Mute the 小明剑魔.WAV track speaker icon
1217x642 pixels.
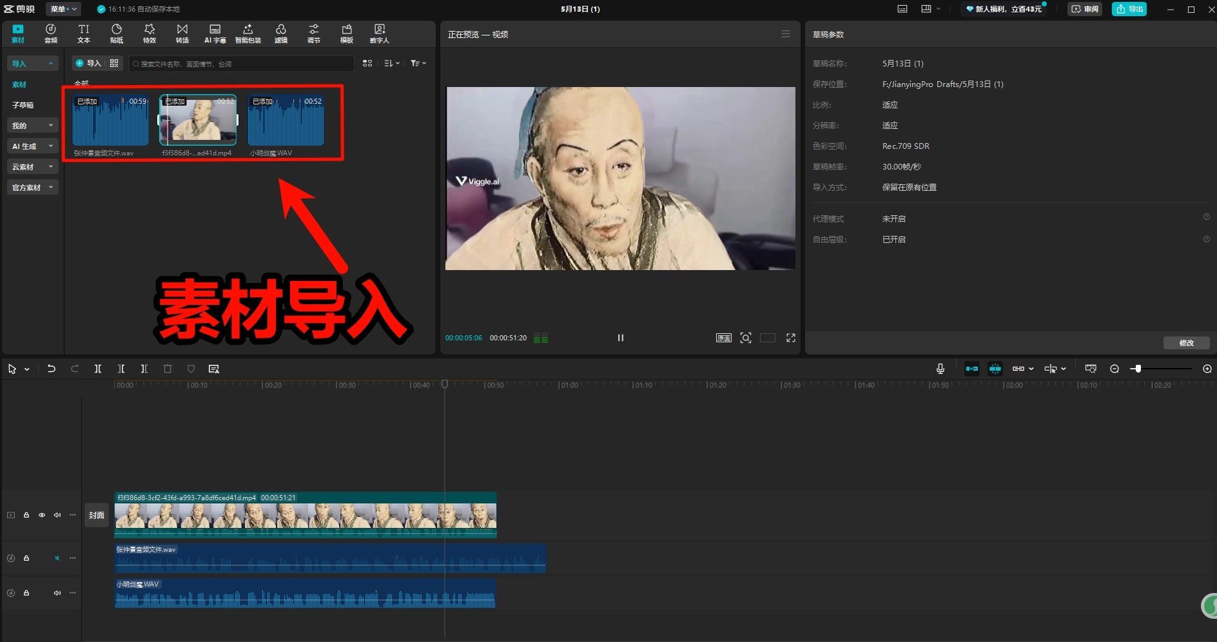click(57, 592)
